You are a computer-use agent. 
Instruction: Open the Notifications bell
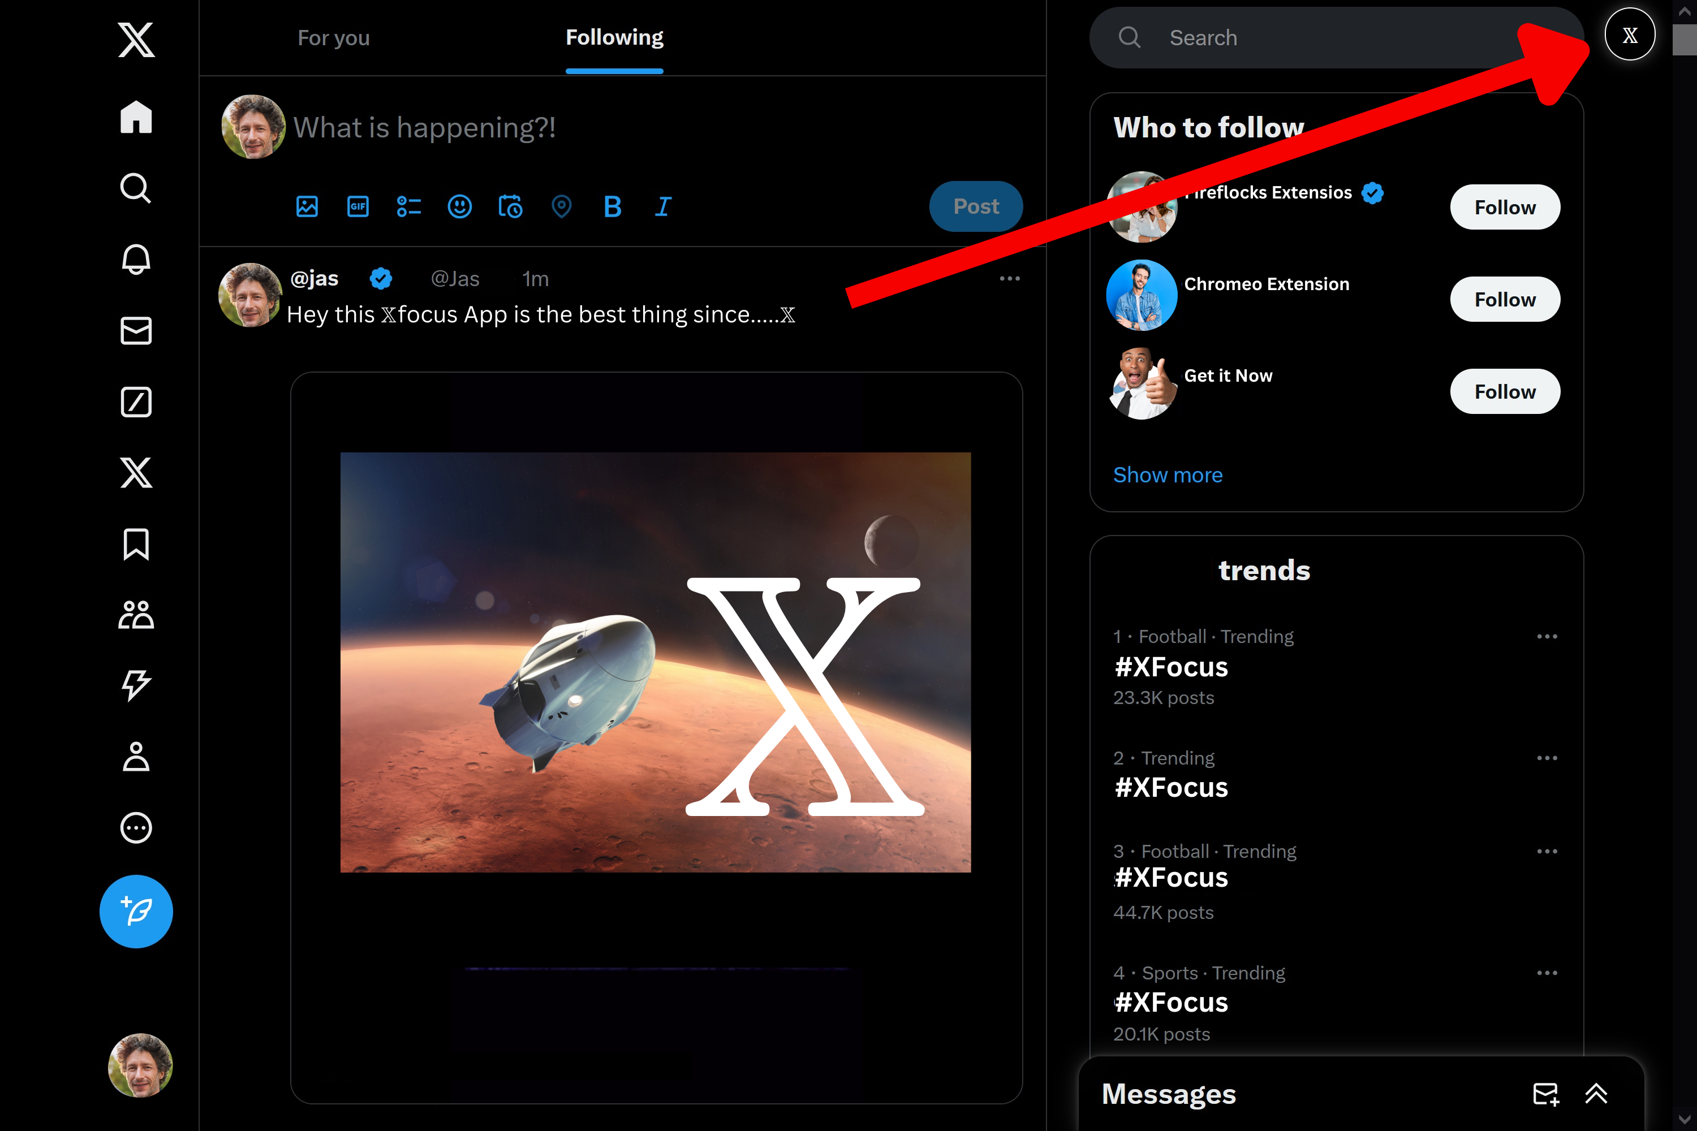tap(136, 260)
